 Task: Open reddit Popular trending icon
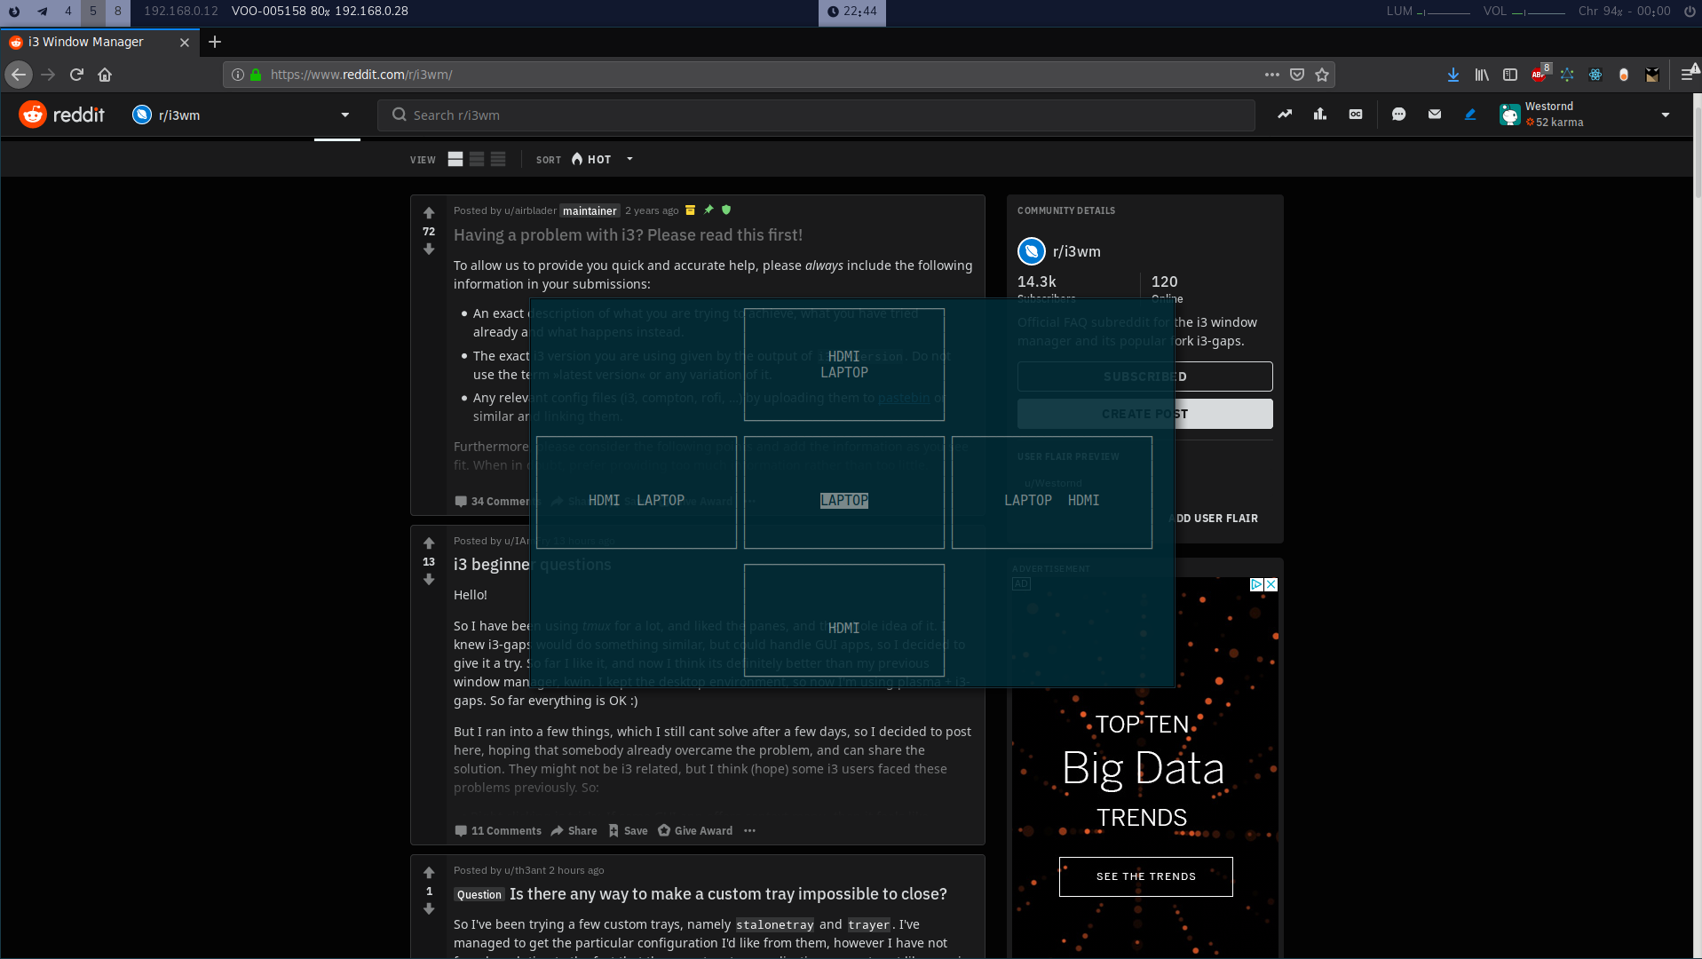(1285, 115)
